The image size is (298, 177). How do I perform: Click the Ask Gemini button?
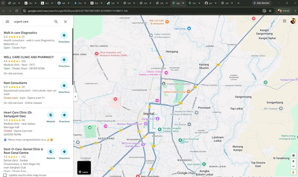[x=261, y=3]
